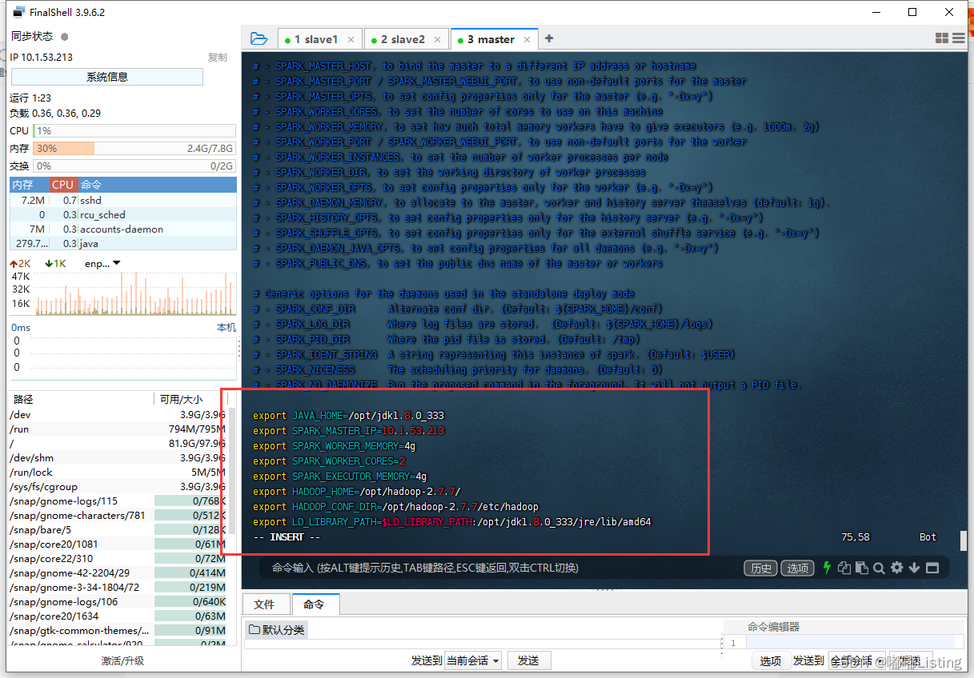974x678 pixels.
Task: Click the 内存 memory usage bar
Action: [134, 148]
